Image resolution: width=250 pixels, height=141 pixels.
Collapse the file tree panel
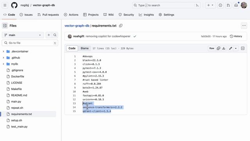[5, 25]
